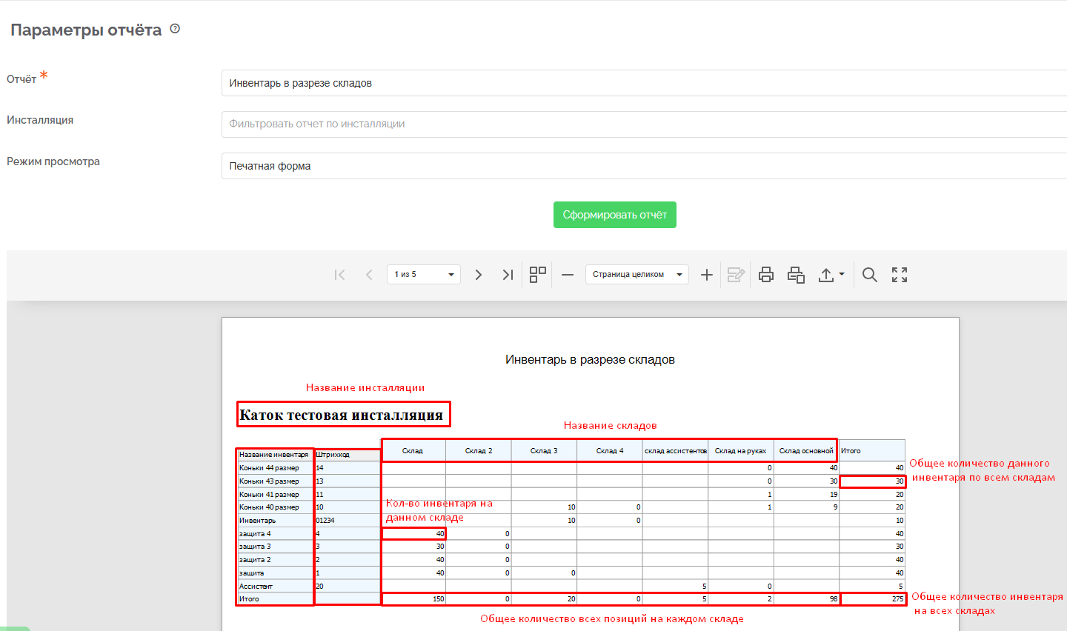Select the Коньки 44 размер row
The image size is (1067, 631).
point(270,468)
